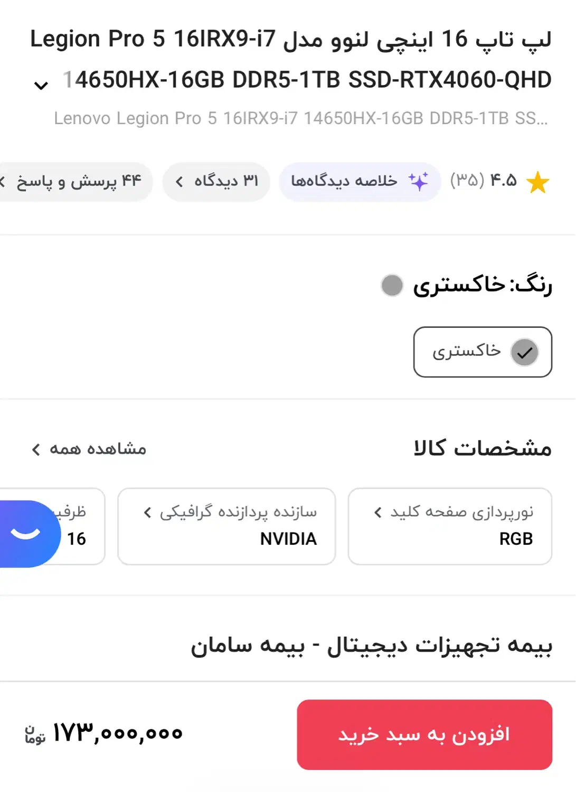Viewport: 576px width, 792px height.
Task: Click the sparkle icon on خلاصه دیدگاه‌ها chip
Action: pyautogui.click(x=419, y=181)
